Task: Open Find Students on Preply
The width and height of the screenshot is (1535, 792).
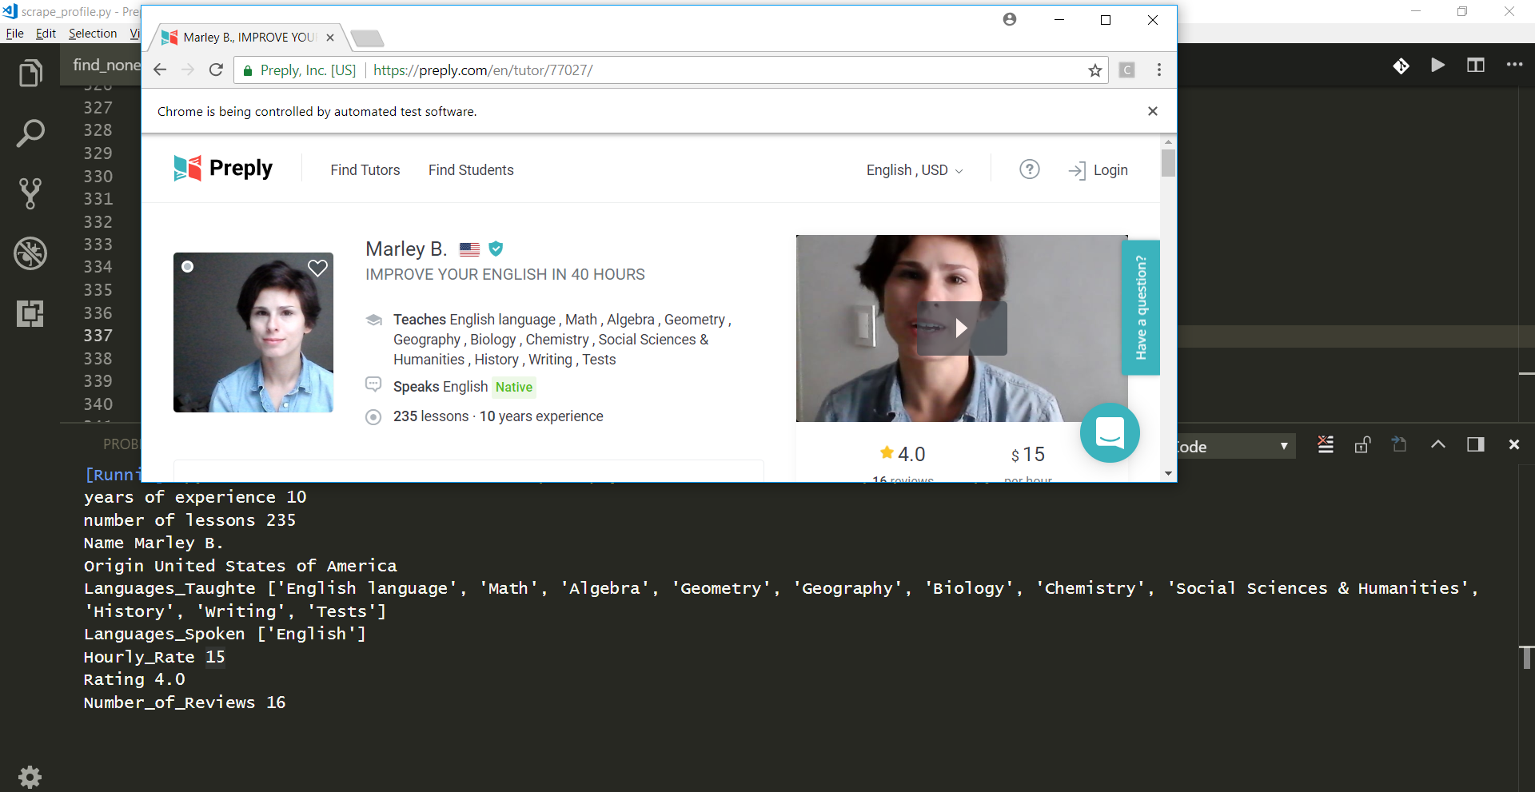Action: 471,170
